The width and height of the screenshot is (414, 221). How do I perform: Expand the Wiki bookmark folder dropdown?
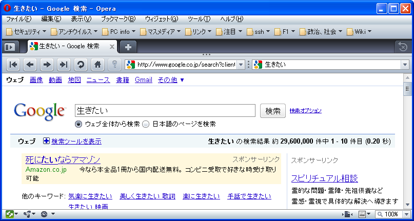pyautogui.click(x=370, y=32)
